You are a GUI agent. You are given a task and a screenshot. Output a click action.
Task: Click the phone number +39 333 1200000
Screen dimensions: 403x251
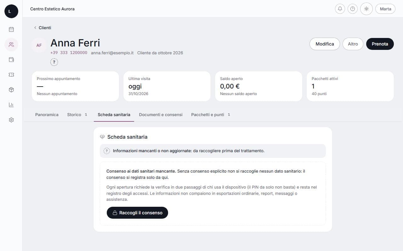(x=69, y=53)
